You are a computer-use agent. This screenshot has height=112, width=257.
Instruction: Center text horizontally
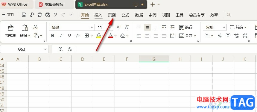point(147,36)
